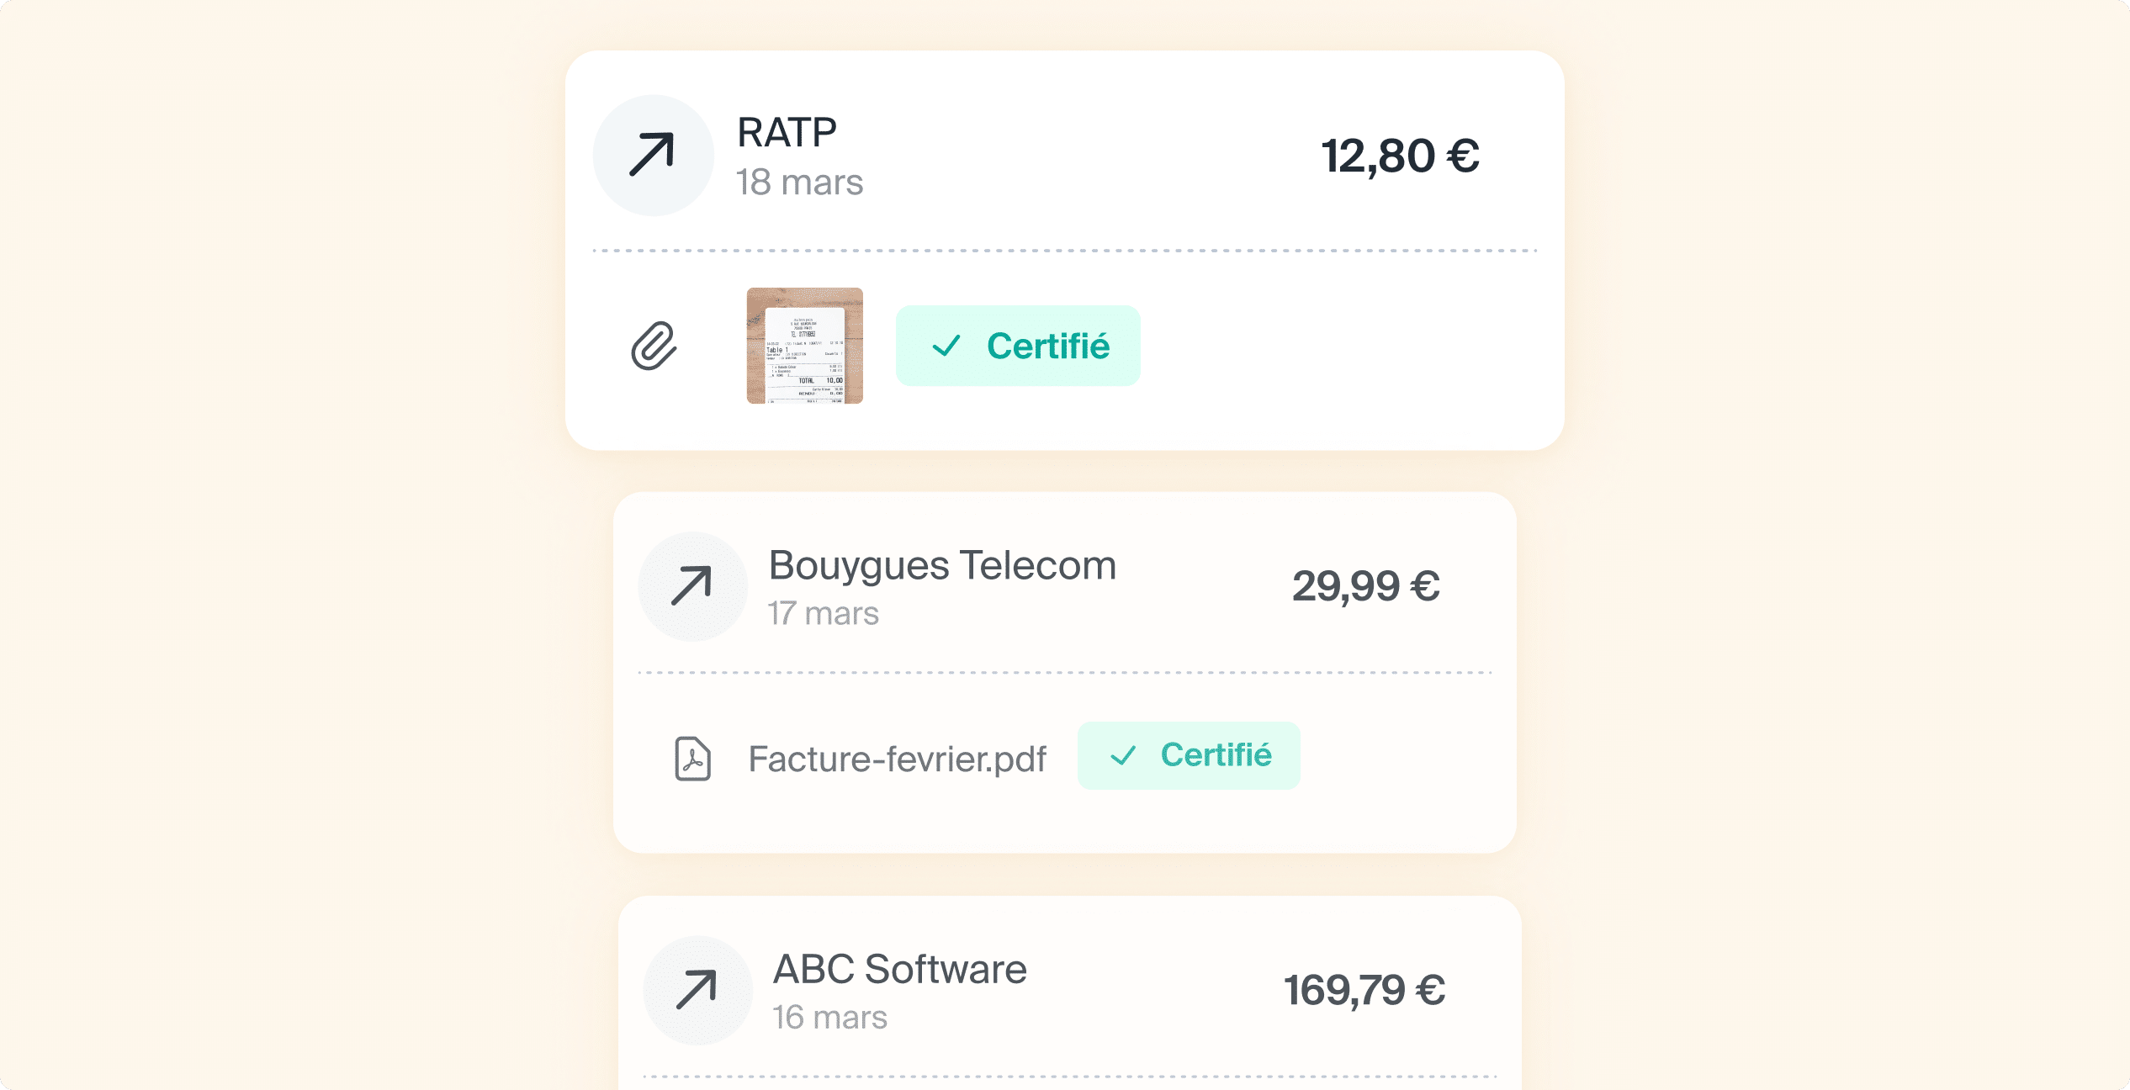Click the 169,79 € amount
The height and width of the screenshot is (1090, 2130).
pyautogui.click(x=1364, y=990)
